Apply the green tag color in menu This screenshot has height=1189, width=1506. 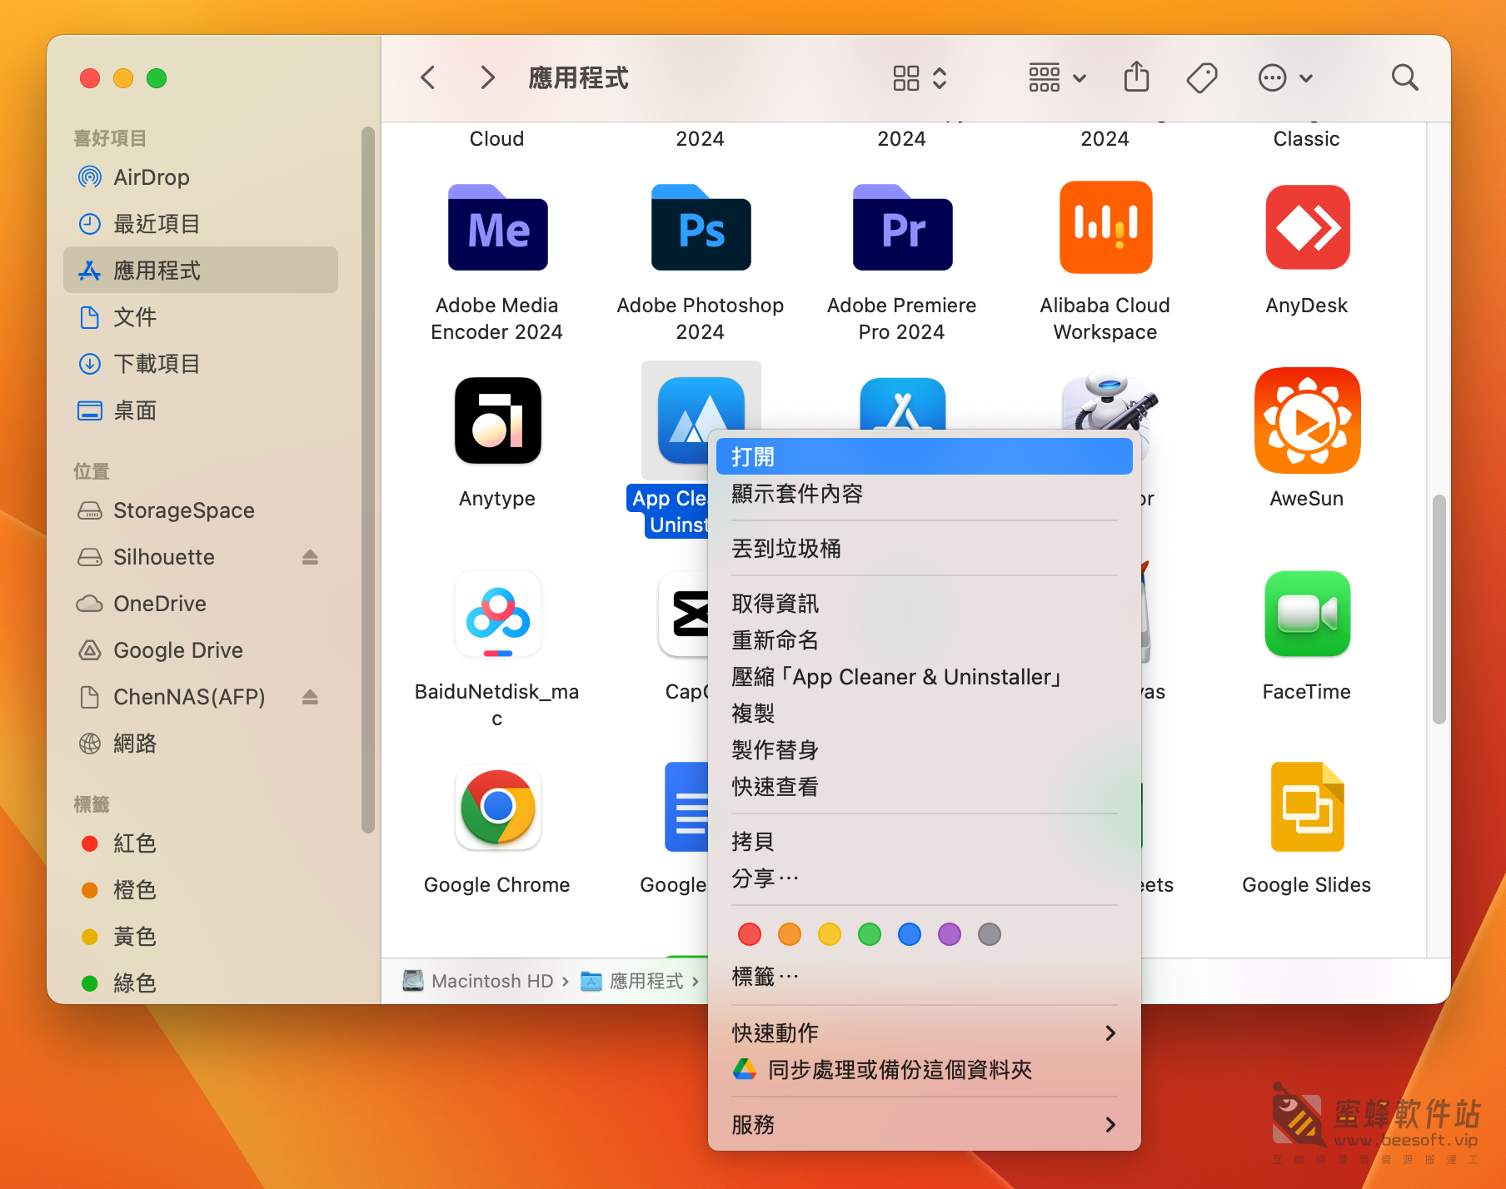(870, 934)
